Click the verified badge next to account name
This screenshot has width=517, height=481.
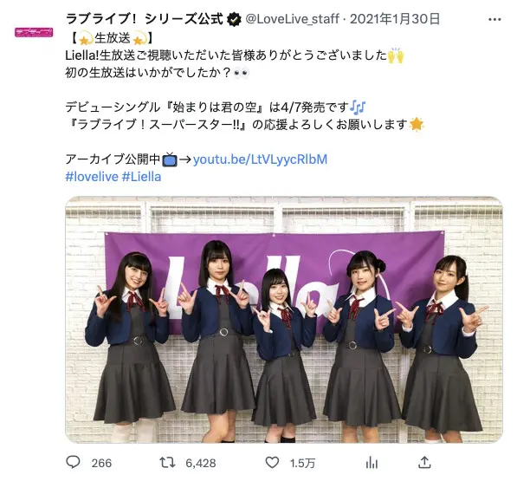[234, 19]
